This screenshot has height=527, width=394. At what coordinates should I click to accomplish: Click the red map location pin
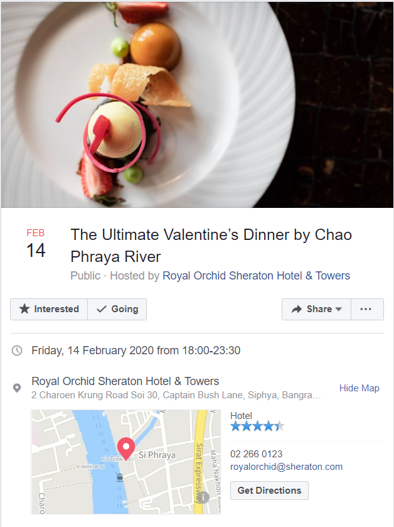click(126, 448)
